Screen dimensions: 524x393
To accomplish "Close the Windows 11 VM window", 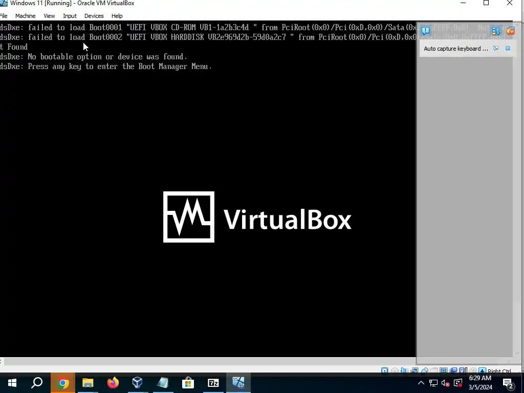I will click(x=510, y=4).
